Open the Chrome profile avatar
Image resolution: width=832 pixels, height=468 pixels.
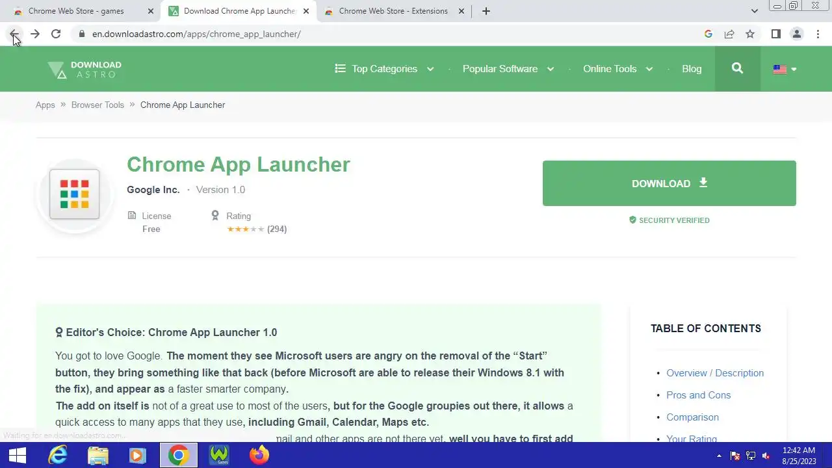tap(796, 34)
